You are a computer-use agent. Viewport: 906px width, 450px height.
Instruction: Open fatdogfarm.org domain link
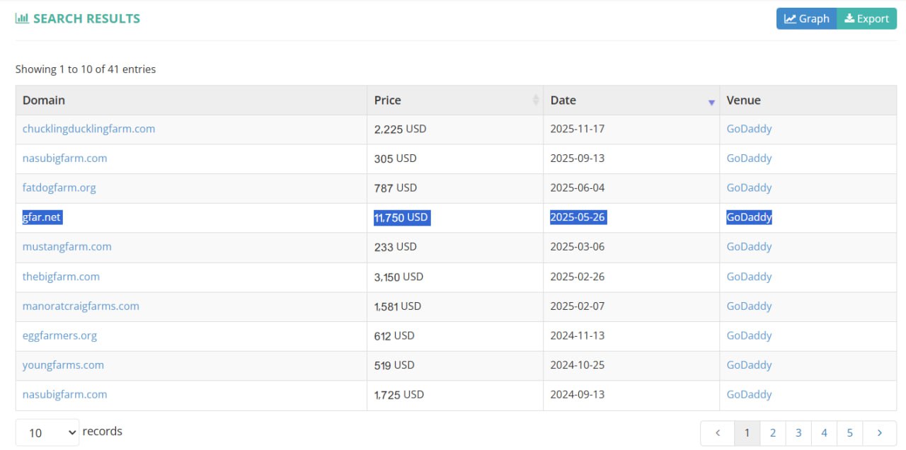point(59,187)
